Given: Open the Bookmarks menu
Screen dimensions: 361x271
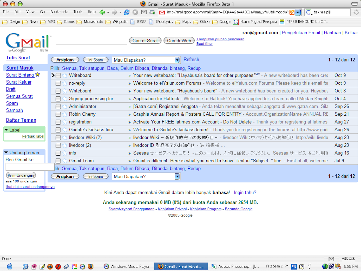Looking at the screenshot, I should tap(59, 12).
